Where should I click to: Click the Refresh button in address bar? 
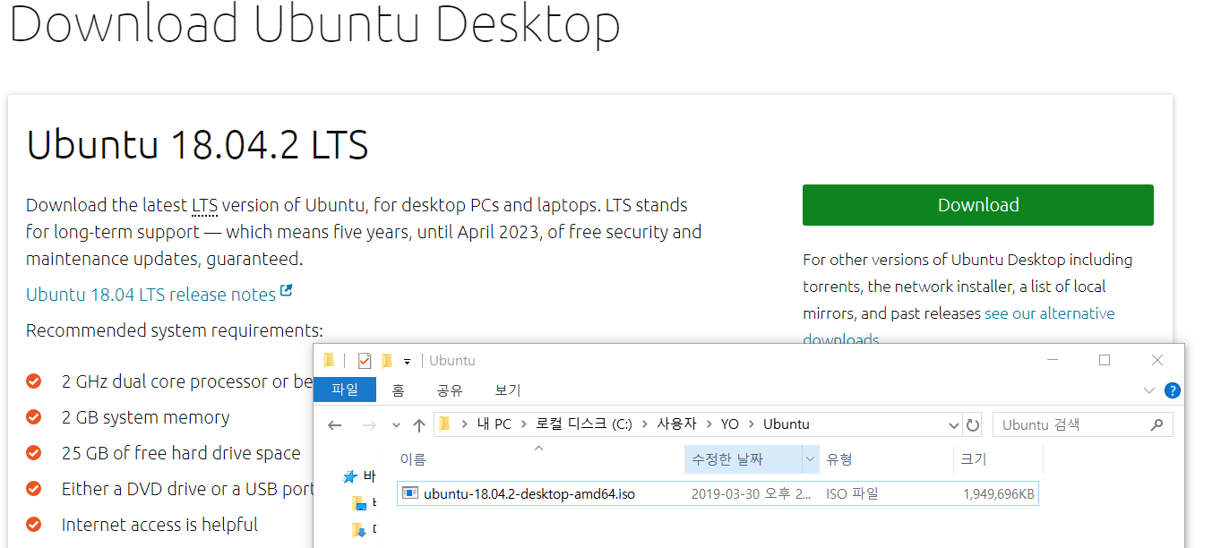pyautogui.click(x=973, y=425)
